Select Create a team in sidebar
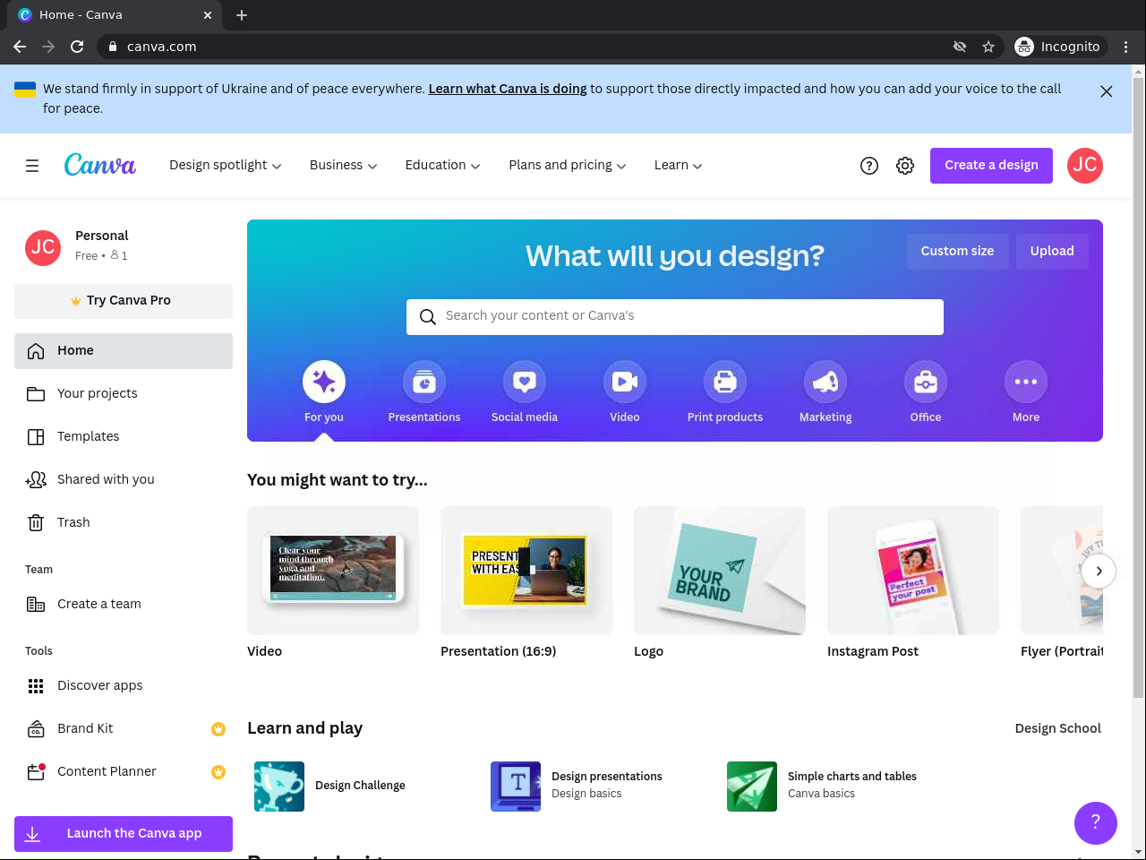Viewport: 1146px width, 860px height. 124,605
